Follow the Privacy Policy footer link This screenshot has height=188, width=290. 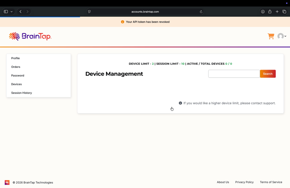pyautogui.click(x=244, y=182)
